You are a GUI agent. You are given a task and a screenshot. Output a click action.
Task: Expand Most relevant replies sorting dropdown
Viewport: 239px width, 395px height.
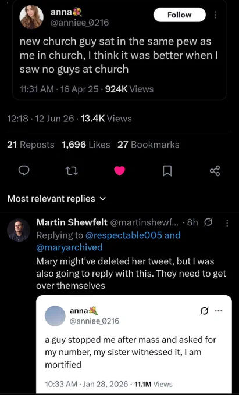56,199
